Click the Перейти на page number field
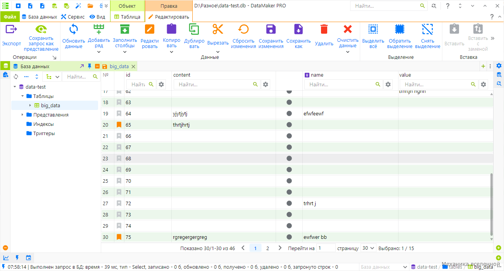Screen dimensions: 504x271 pos(326,248)
